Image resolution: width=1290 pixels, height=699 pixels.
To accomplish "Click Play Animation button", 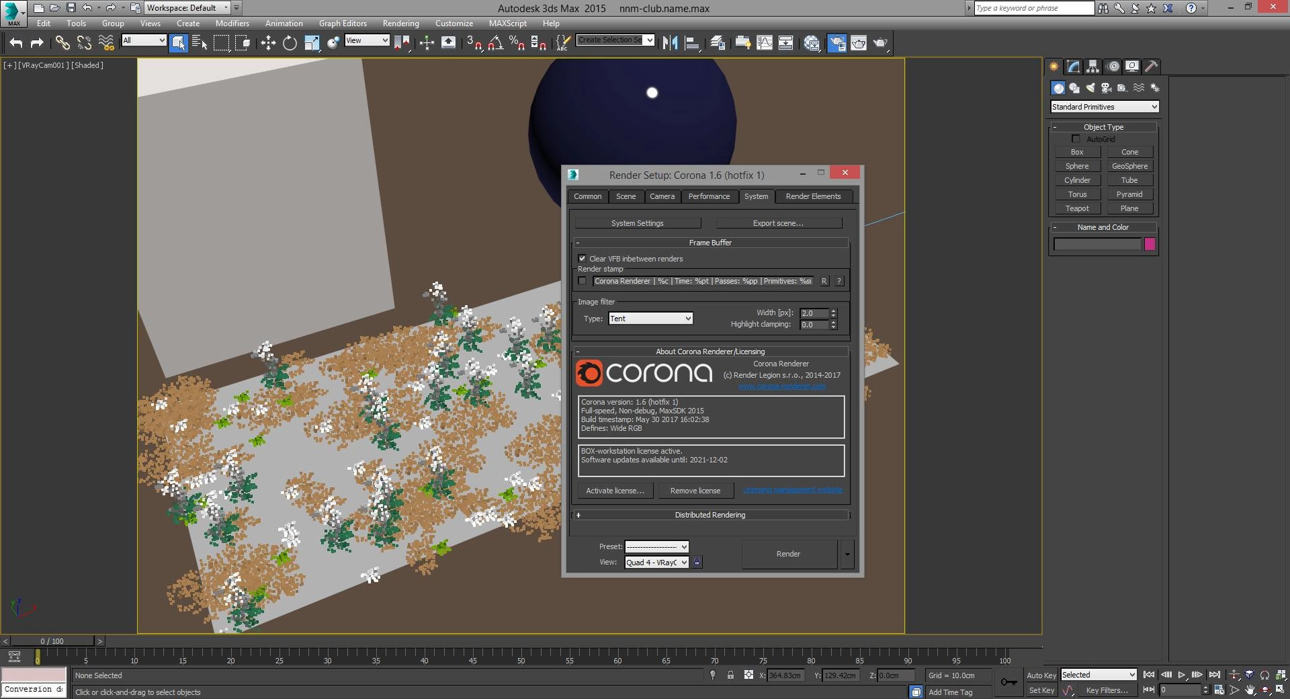I will 1182,675.
